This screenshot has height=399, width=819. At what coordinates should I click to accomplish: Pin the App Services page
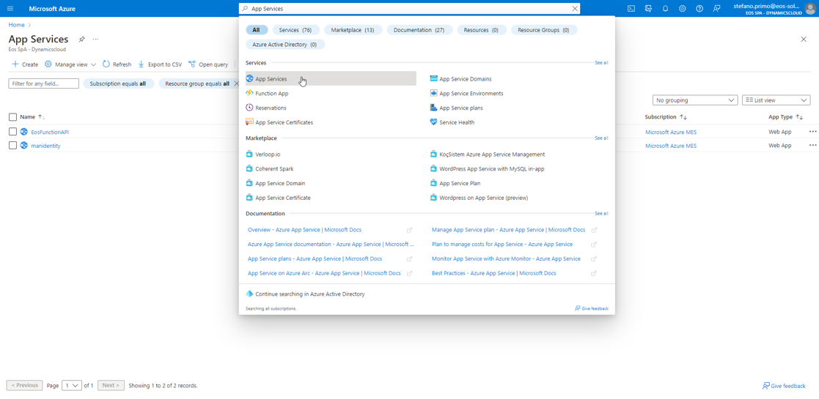[x=81, y=40]
